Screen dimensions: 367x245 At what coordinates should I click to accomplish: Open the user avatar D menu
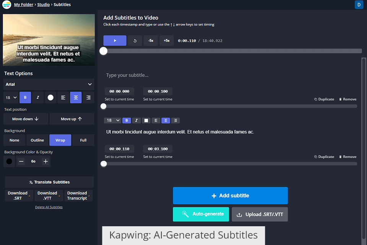tap(359, 5)
